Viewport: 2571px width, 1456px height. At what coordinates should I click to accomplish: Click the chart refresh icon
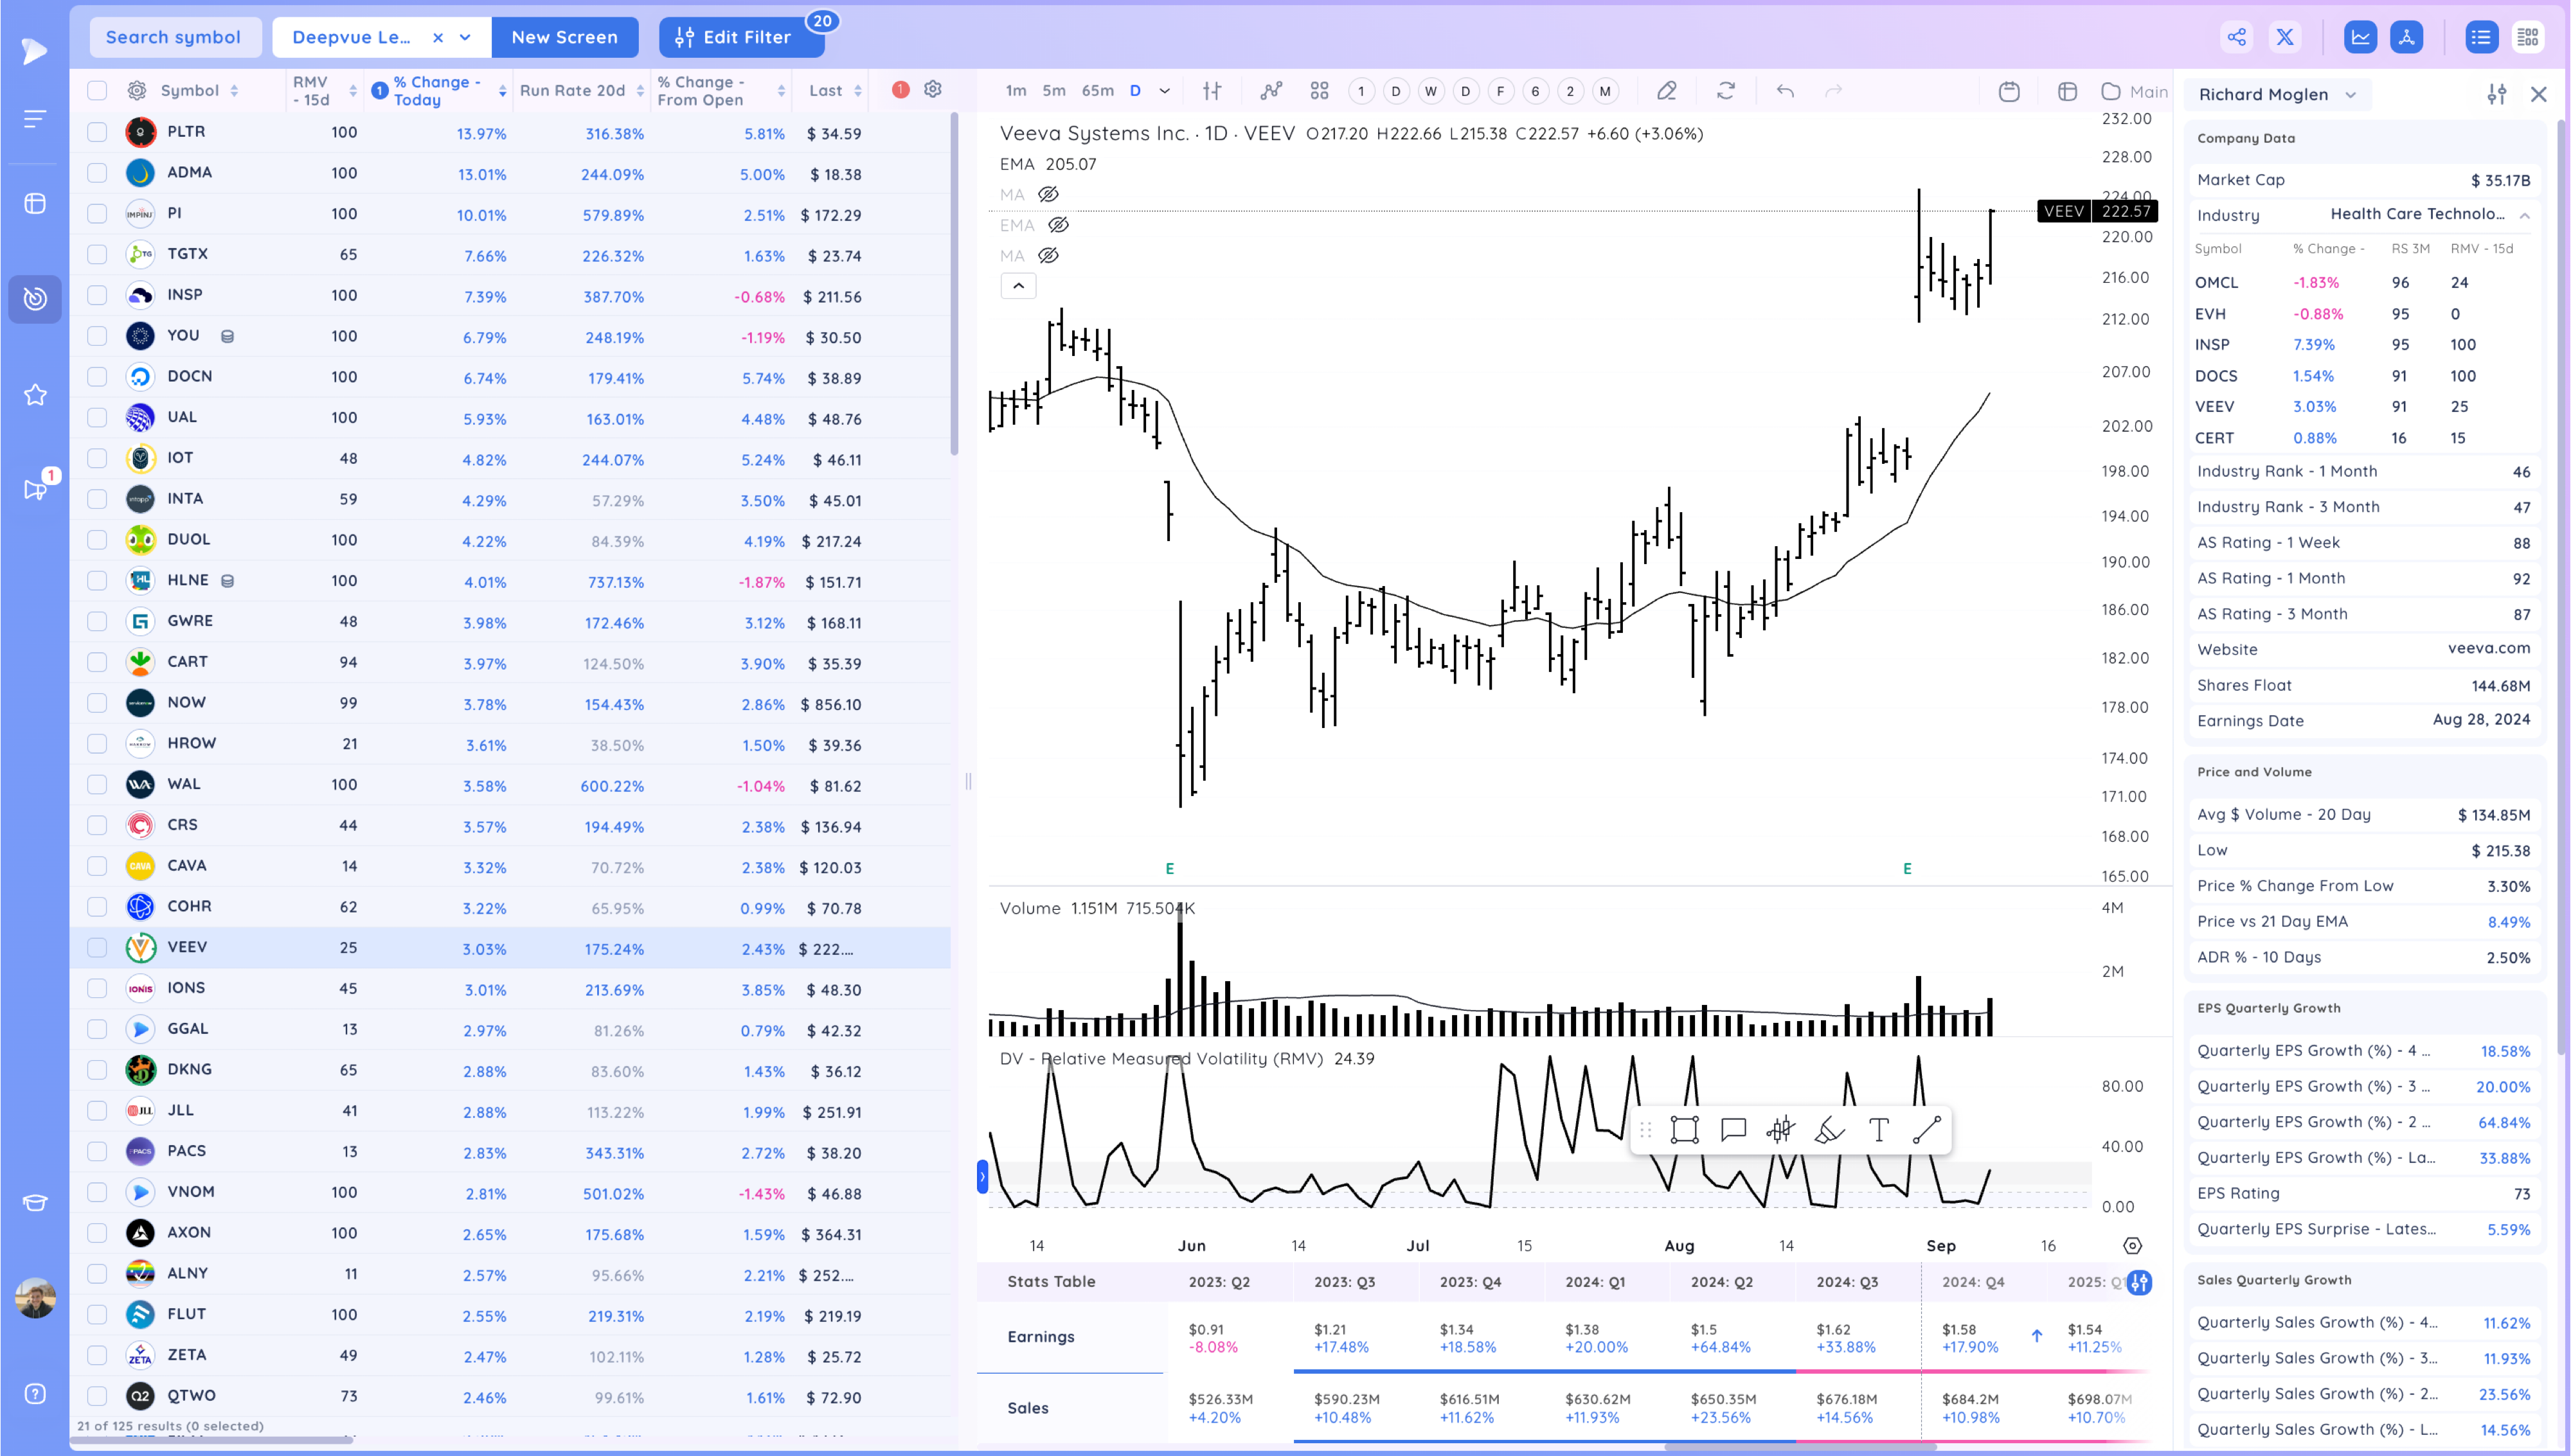tap(1726, 91)
